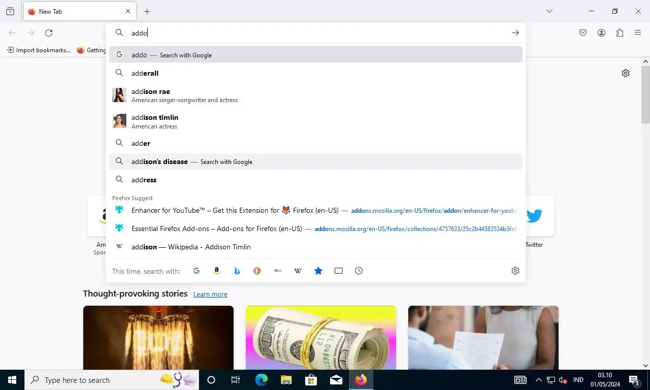Search open tabs with tab icon
This screenshot has width=650, height=390.
(339, 271)
